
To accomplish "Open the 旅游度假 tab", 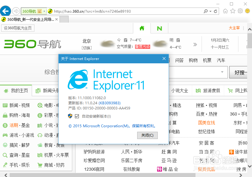I will tap(208, 90).
